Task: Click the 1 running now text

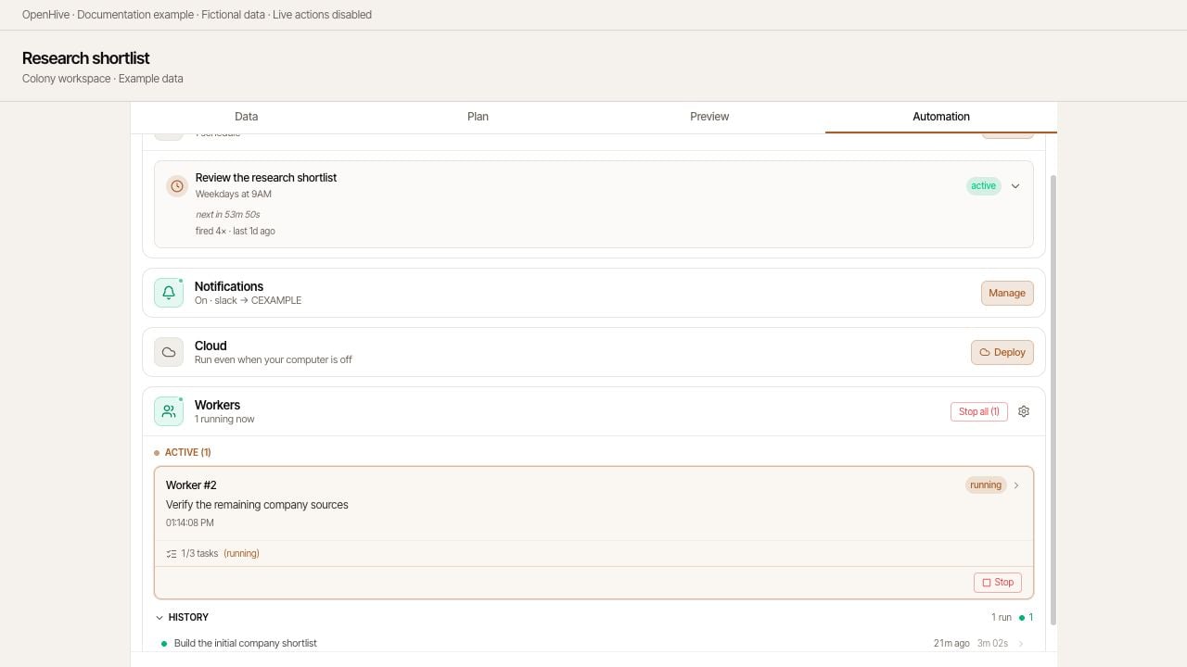Action: click(x=224, y=420)
